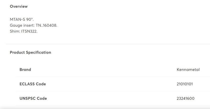Select the ECLASS value 21010101
The width and height of the screenshot is (210, 109).
(x=185, y=84)
